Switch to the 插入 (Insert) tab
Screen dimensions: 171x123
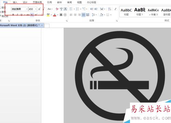[15, 2]
